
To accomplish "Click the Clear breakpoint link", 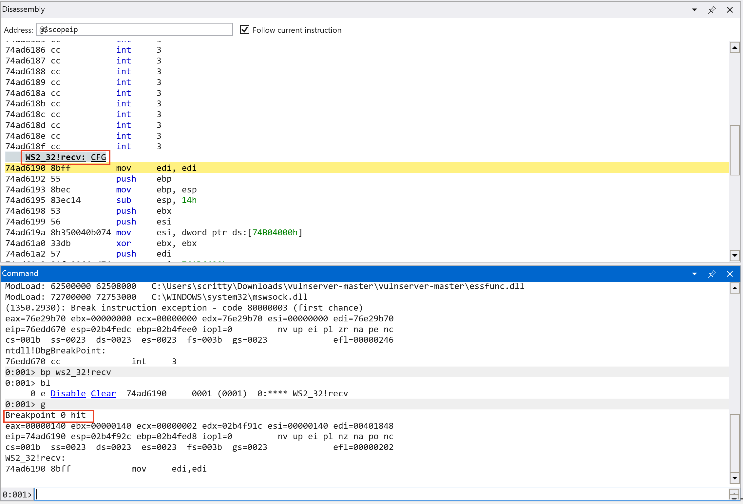I will pos(103,393).
